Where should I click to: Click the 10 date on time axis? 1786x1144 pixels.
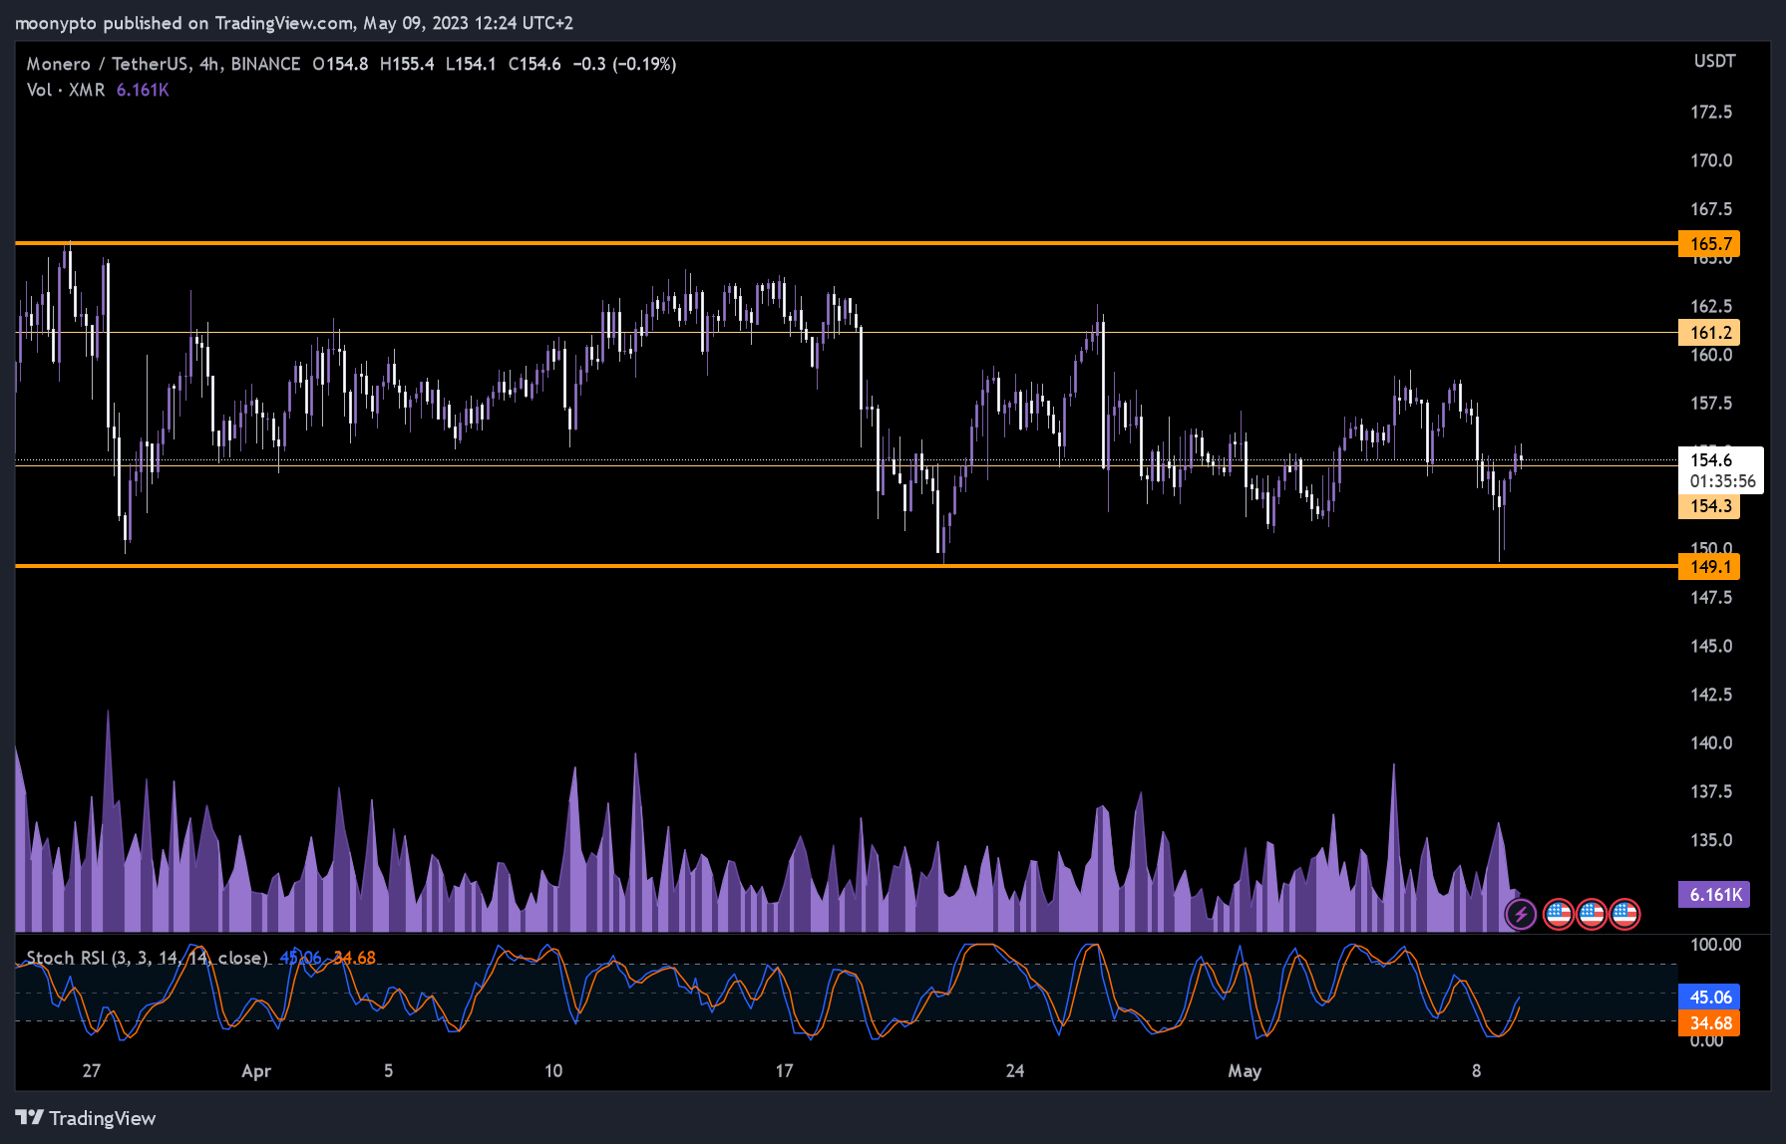coord(553,1071)
